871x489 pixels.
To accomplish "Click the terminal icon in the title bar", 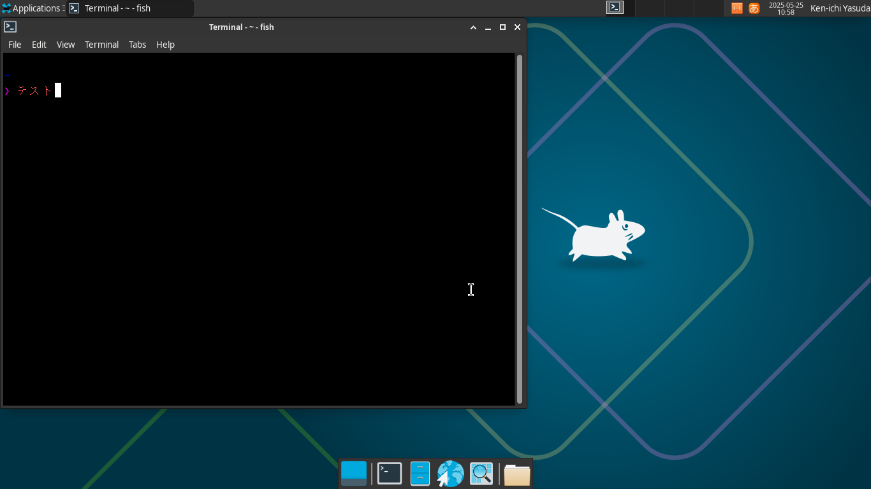I will click(x=10, y=27).
